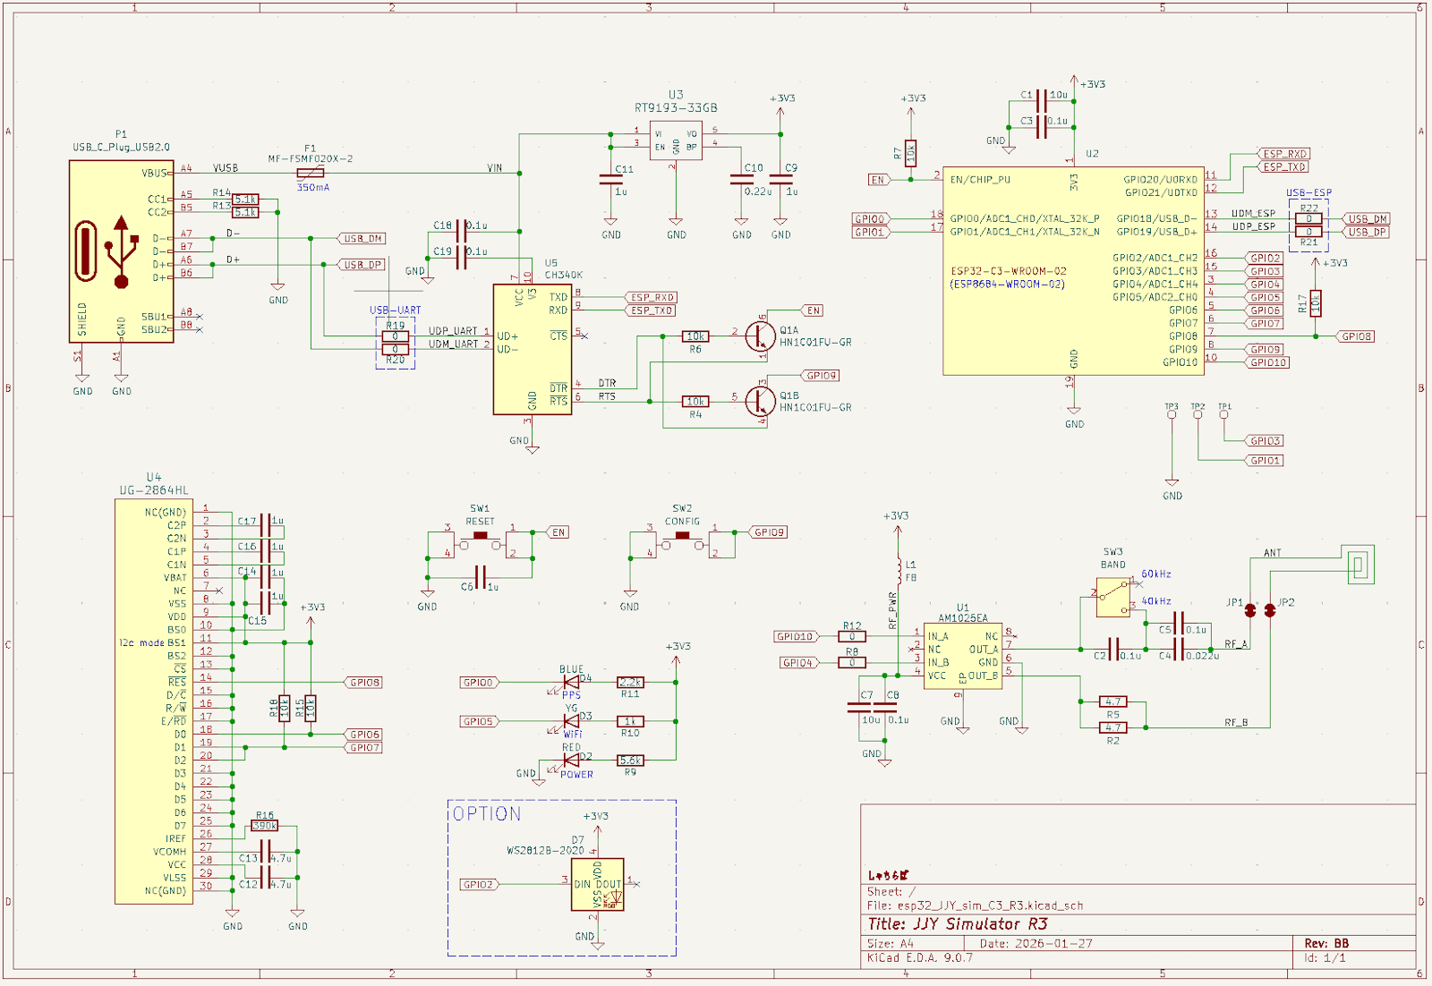Select the JP1 solder jumper
Screen dimensions: 1432x986
pos(1250,610)
